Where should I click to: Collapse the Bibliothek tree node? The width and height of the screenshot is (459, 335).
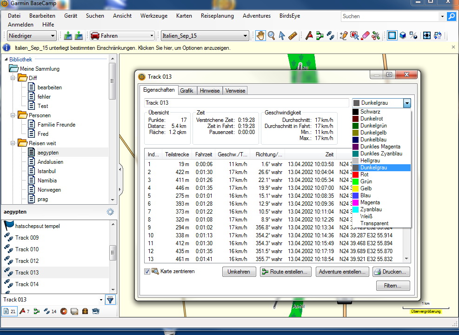pyautogui.click(x=6, y=60)
